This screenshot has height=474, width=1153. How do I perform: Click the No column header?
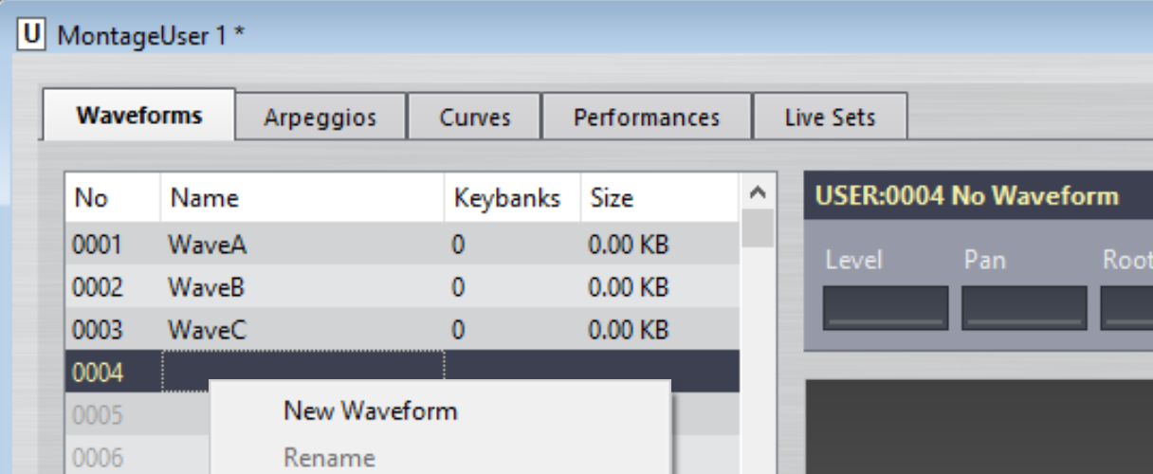(x=92, y=198)
